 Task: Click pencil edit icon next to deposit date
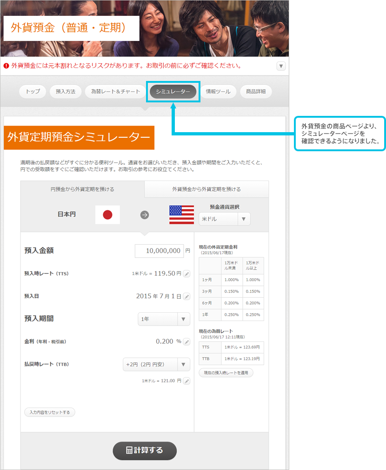pyautogui.click(x=186, y=296)
